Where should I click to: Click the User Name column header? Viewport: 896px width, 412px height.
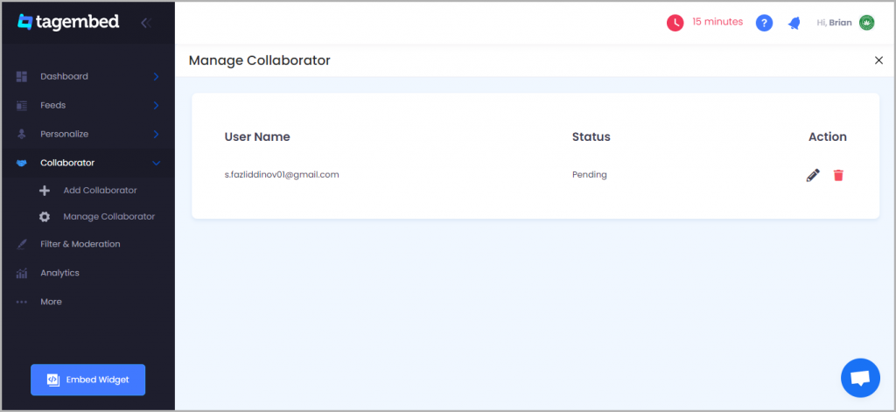pos(257,137)
